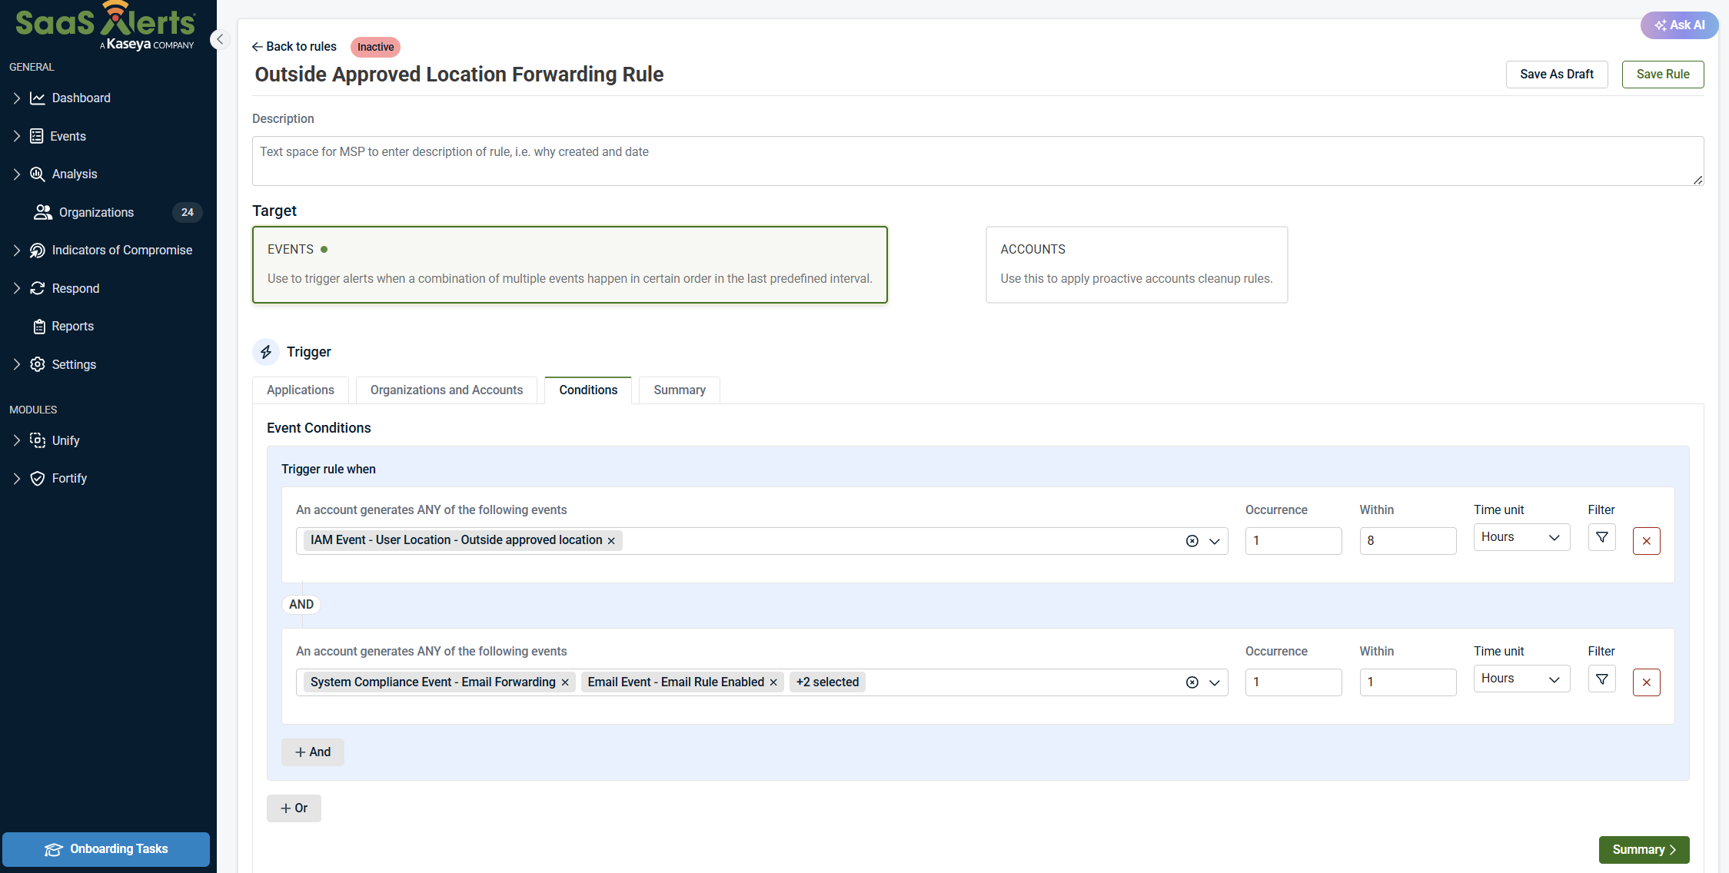Screen dimensions: 1729x873
Task: Switch to the Applications tab
Action: (x=300, y=390)
